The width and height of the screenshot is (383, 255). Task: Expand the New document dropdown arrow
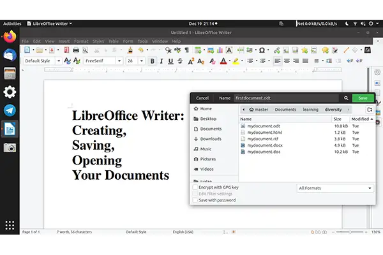[x=33, y=50]
